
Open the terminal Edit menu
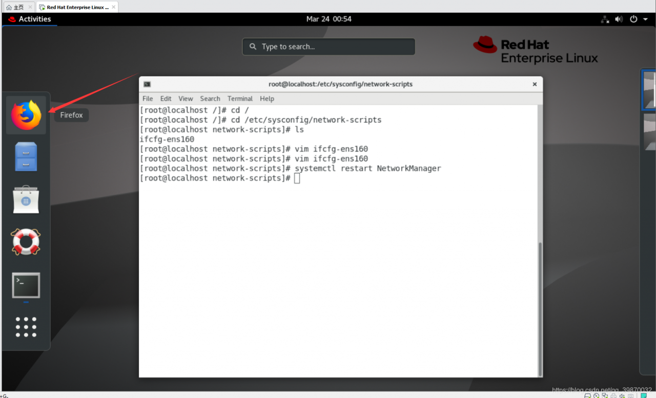click(x=166, y=98)
